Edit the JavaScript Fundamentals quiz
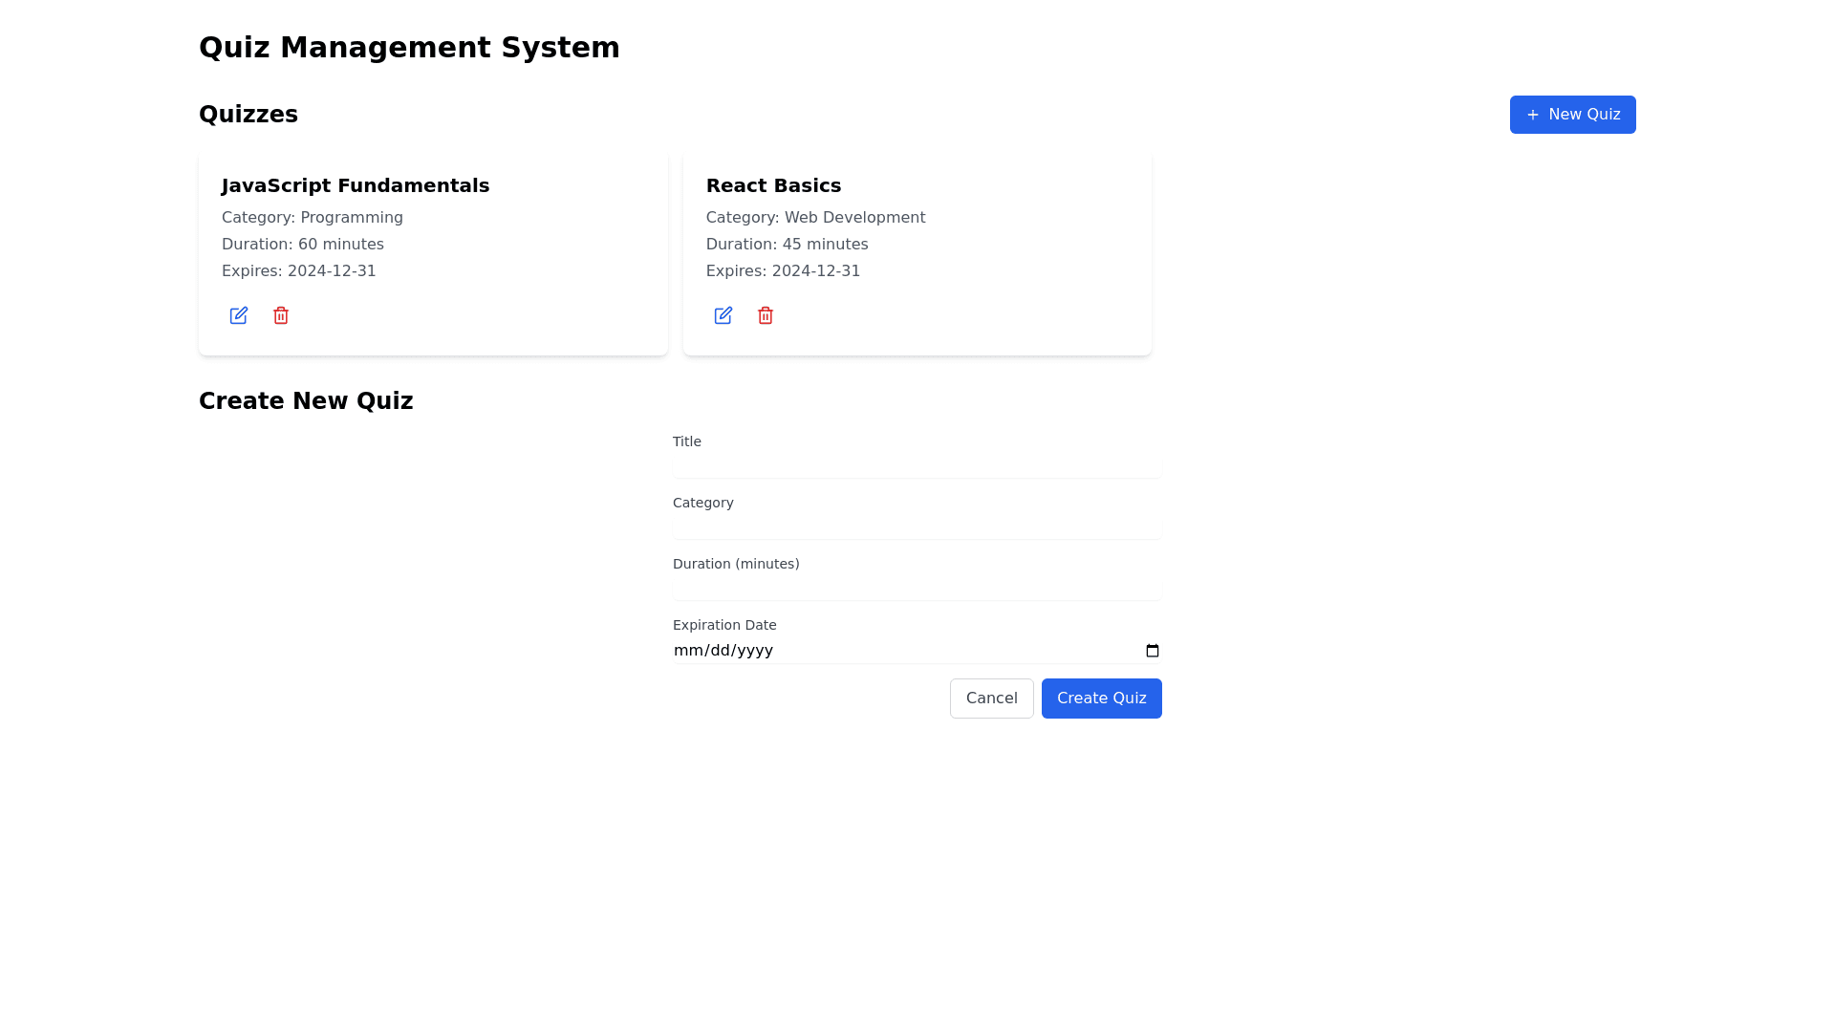This screenshot has width=1835, height=1032. [x=238, y=315]
